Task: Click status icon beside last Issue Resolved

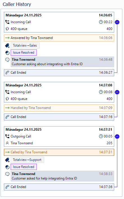Action: click(7, 167)
